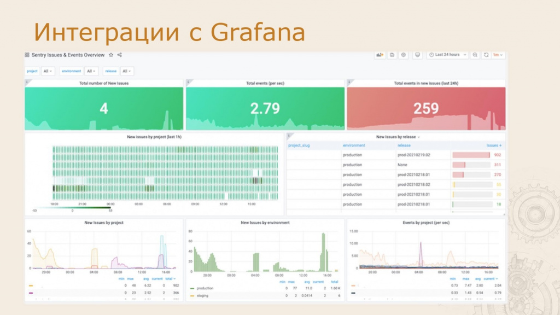
Task: Zoom out the time range
Action: pos(475,55)
